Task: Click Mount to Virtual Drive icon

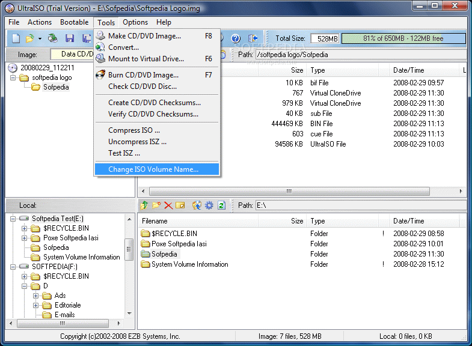Action: click(x=100, y=58)
